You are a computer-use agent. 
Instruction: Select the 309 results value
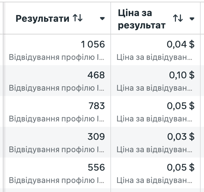(96, 136)
